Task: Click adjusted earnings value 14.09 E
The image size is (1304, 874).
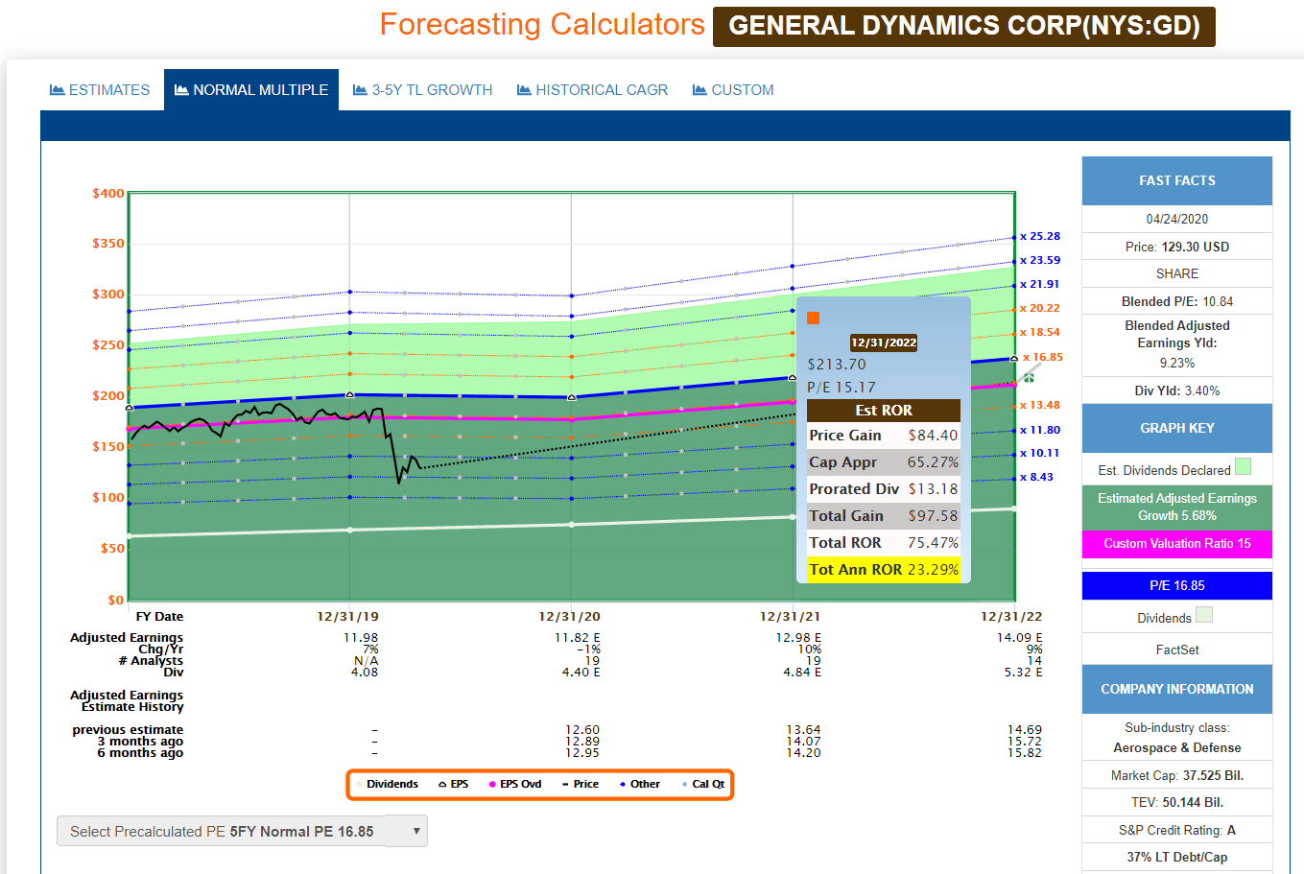Action: (1019, 637)
